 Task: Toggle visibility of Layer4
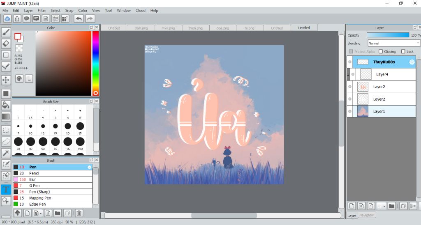pyautogui.click(x=353, y=74)
